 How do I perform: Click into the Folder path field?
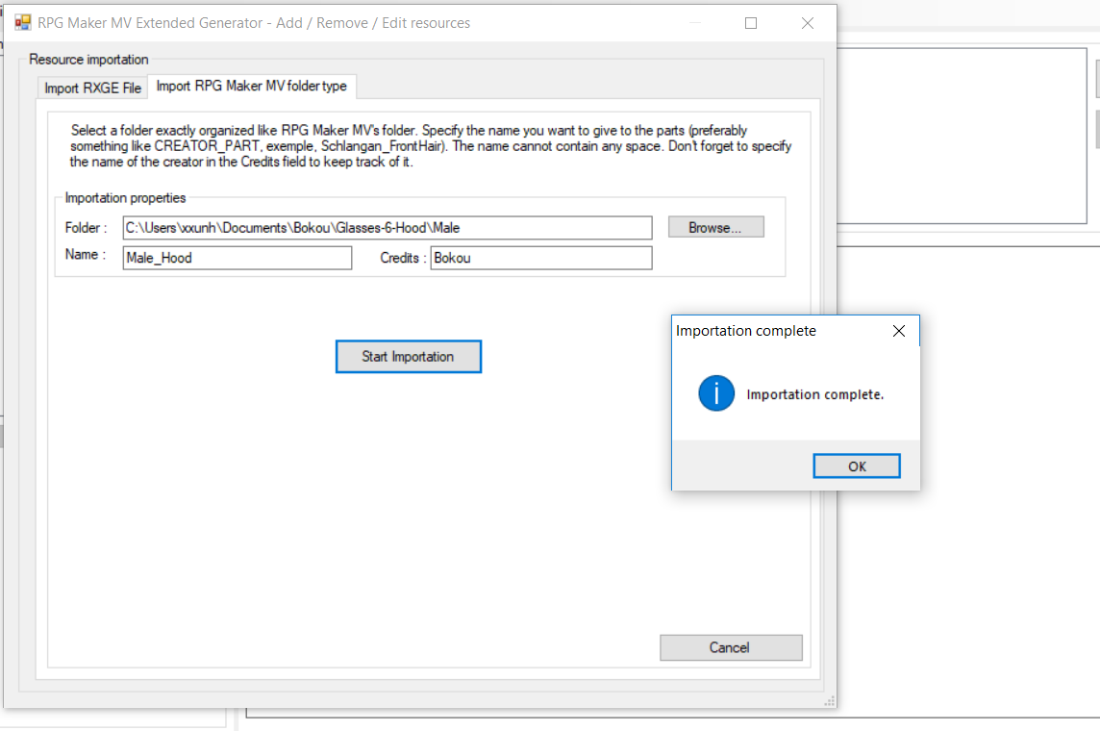click(x=387, y=228)
